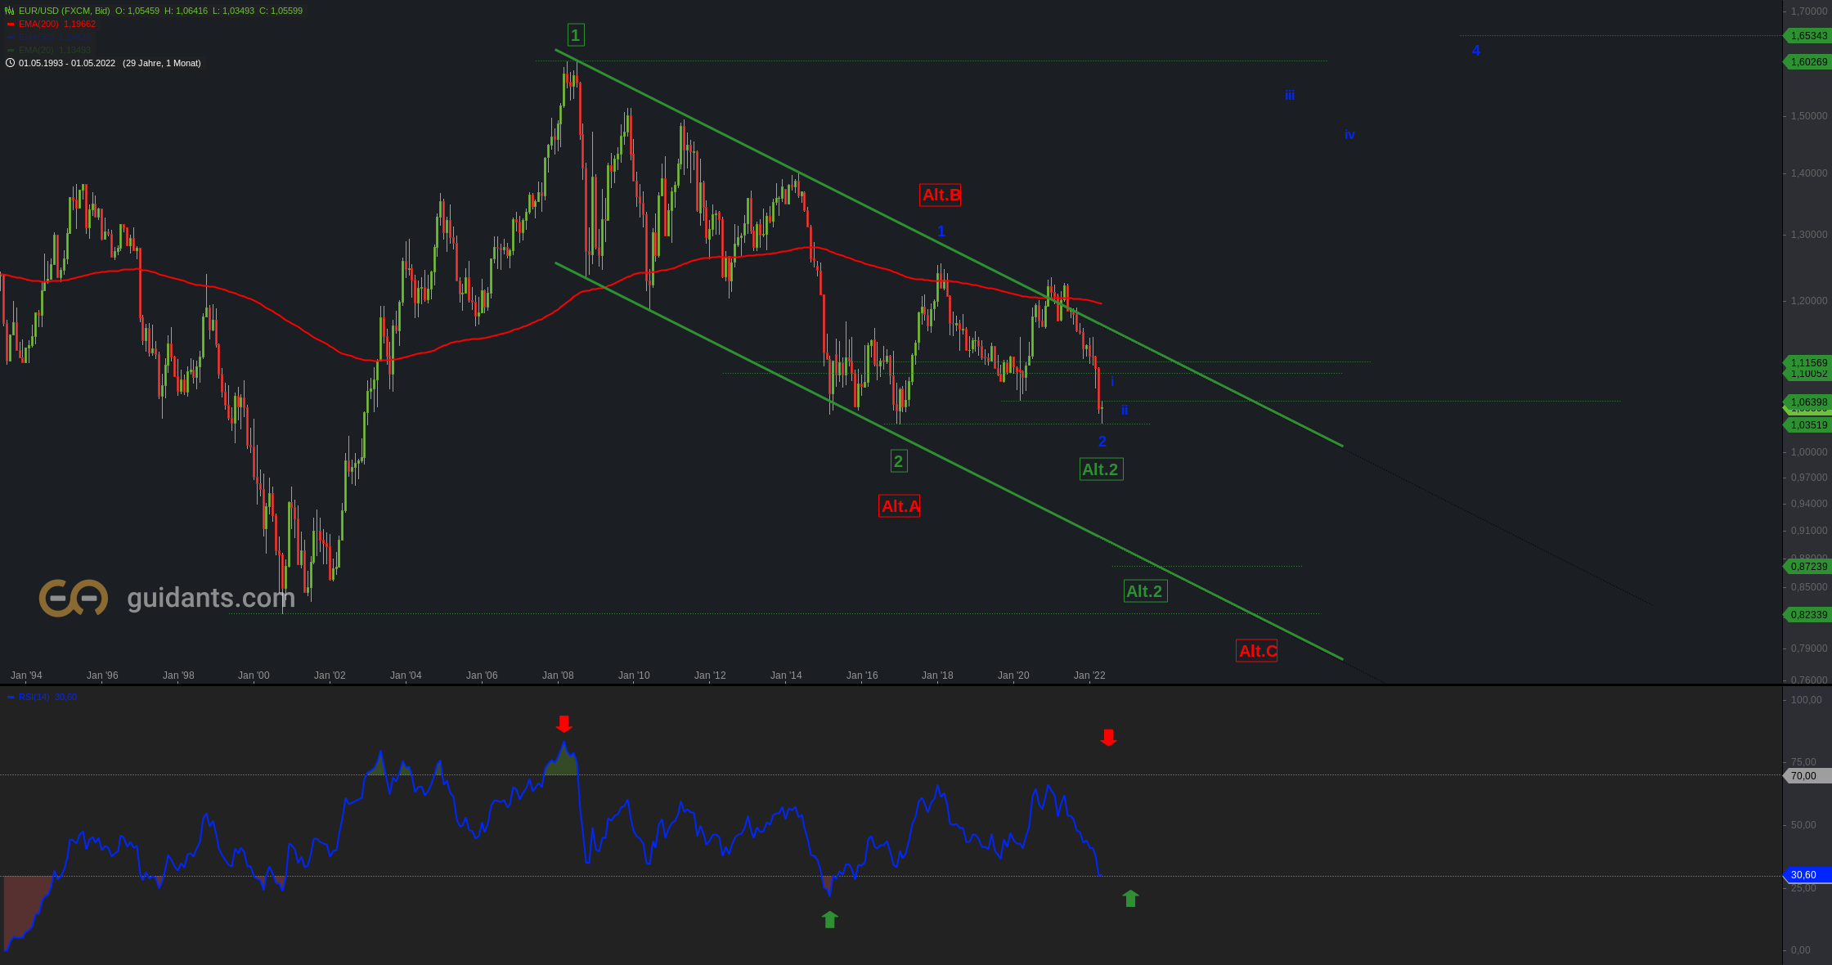Open the date range 01.05.1993 - 01.05.2022 selector

67,63
